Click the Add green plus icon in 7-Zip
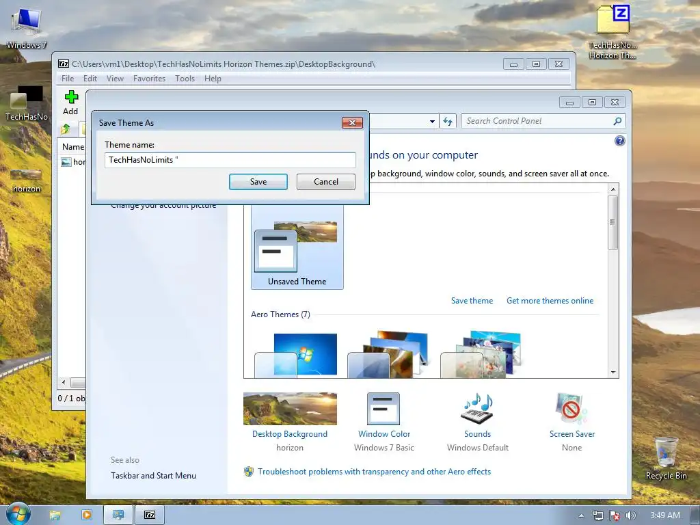The height and width of the screenshot is (525, 700). coord(71,97)
